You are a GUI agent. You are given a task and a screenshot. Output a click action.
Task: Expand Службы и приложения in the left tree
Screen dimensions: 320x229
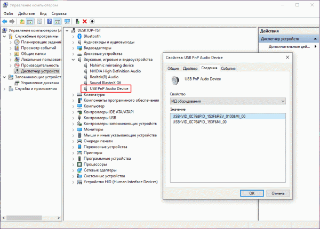[4, 89]
